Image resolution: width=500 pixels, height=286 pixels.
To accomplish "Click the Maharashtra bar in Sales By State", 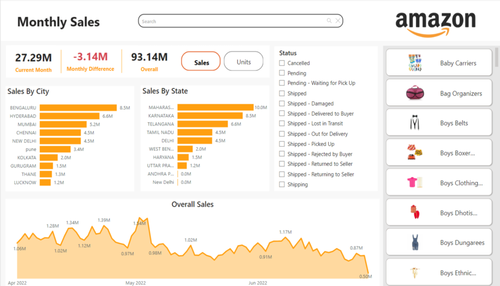I will pyautogui.click(x=215, y=107).
